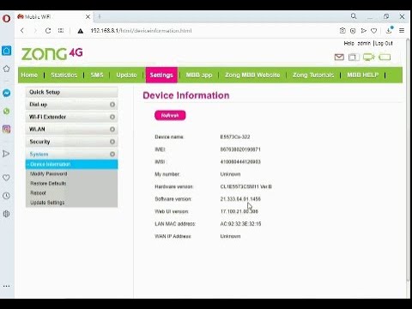Click the browser forward arrow
Screen dimensions: 412x309
[35, 31]
